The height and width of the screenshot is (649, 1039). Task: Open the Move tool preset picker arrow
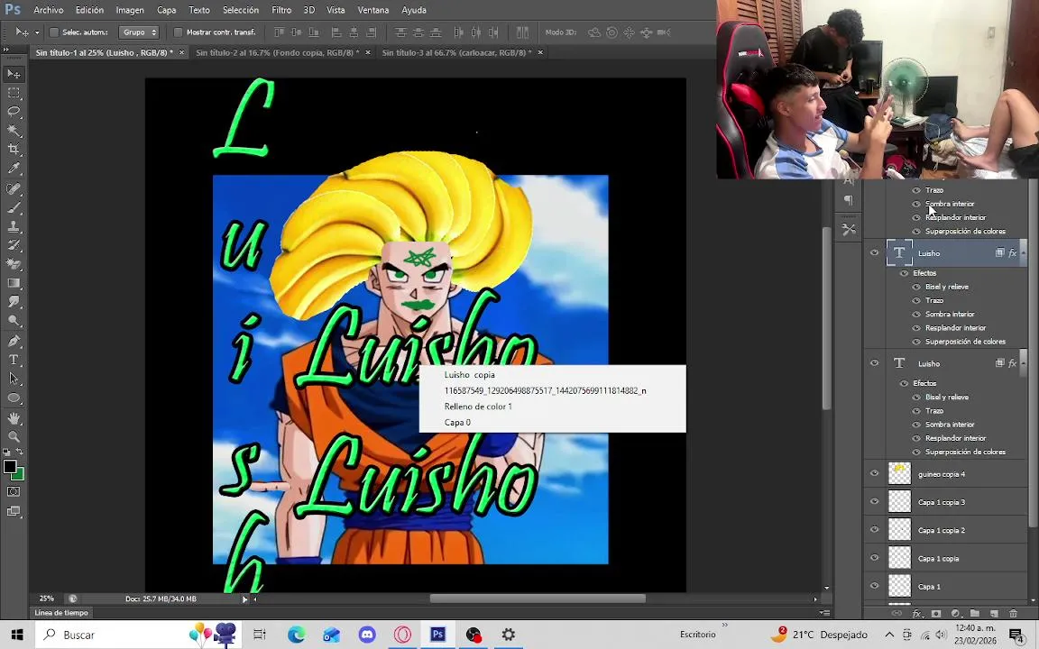coord(37,32)
